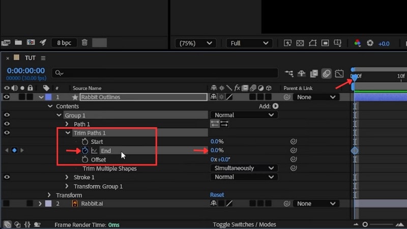Expand layer Transform properties

point(49,195)
